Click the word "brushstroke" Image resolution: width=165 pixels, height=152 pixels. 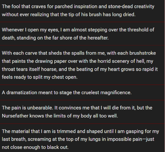(x=142, y=53)
